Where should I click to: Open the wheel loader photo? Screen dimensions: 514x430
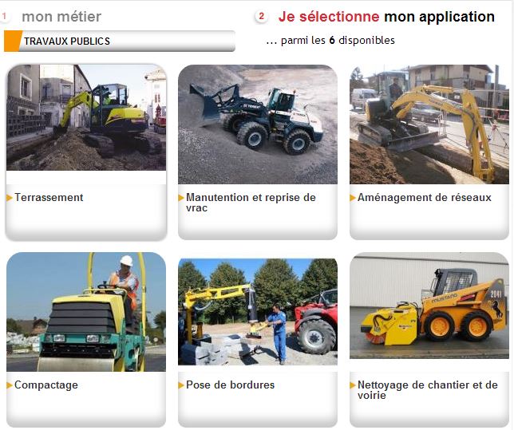click(x=258, y=124)
